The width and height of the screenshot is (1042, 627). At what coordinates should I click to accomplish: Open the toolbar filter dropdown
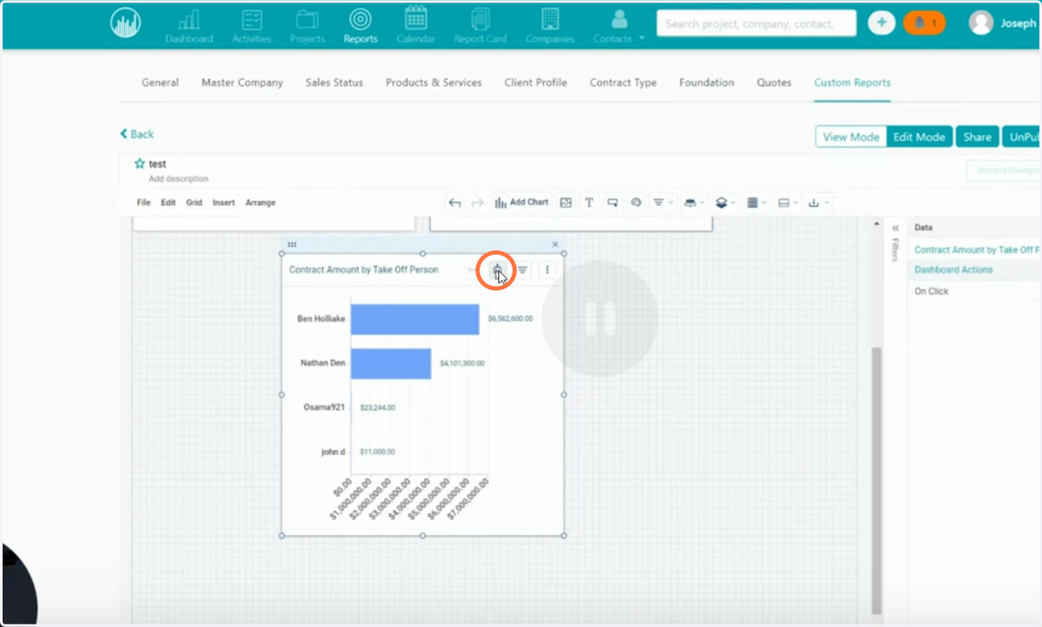click(663, 202)
